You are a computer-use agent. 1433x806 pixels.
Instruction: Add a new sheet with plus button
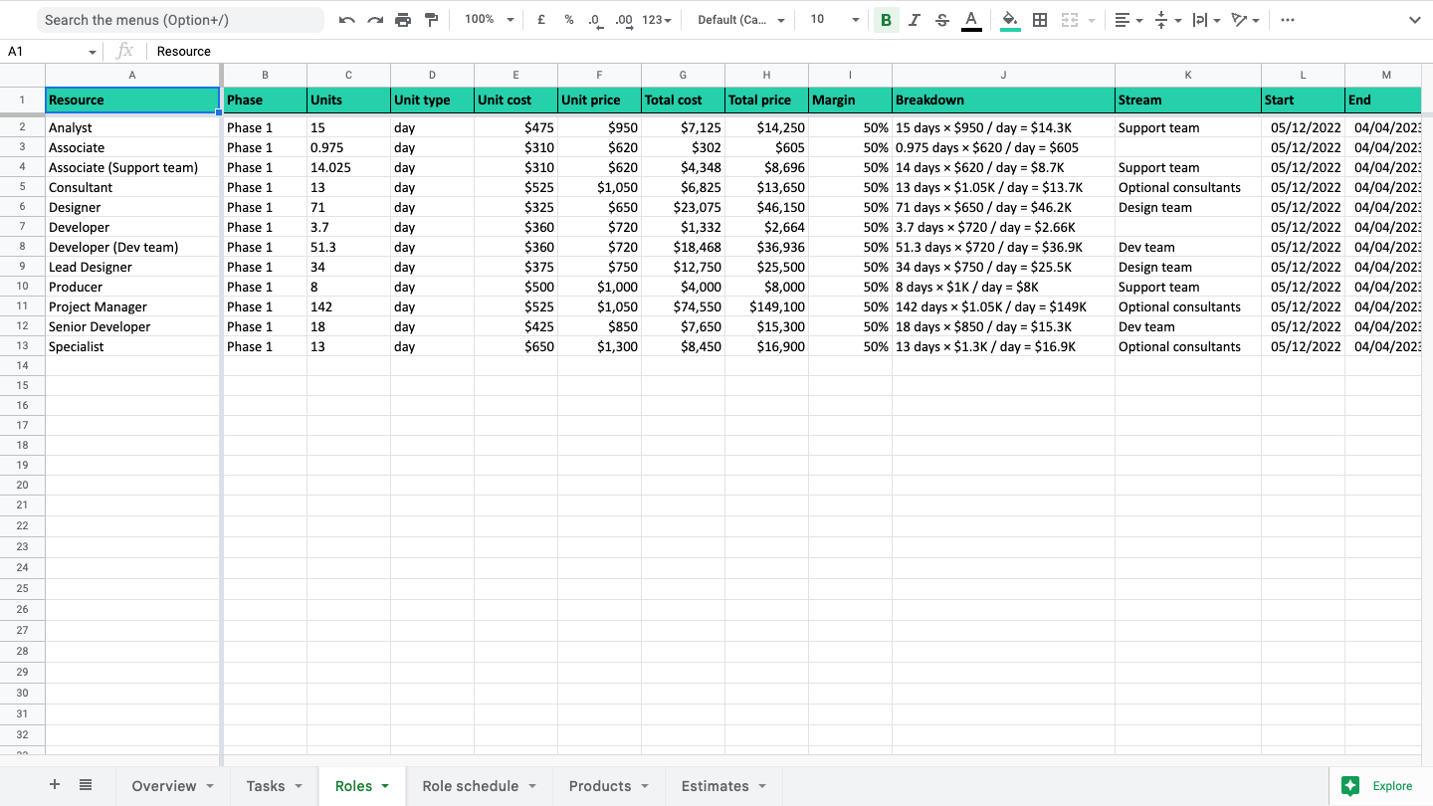pos(55,785)
